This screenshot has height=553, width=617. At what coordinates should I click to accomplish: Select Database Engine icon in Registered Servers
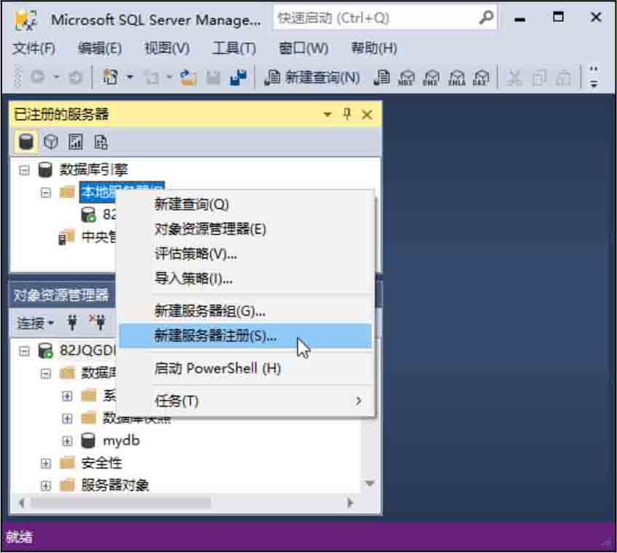coord(26,142)
